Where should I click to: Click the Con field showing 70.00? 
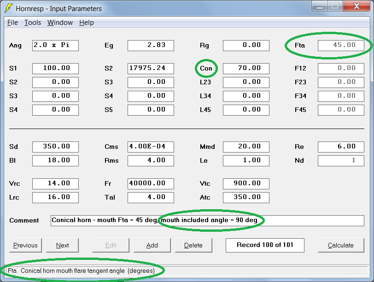246,69
